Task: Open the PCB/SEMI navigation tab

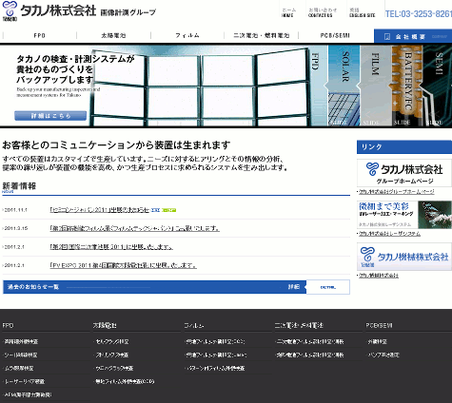Action: [x=335, y=35]
